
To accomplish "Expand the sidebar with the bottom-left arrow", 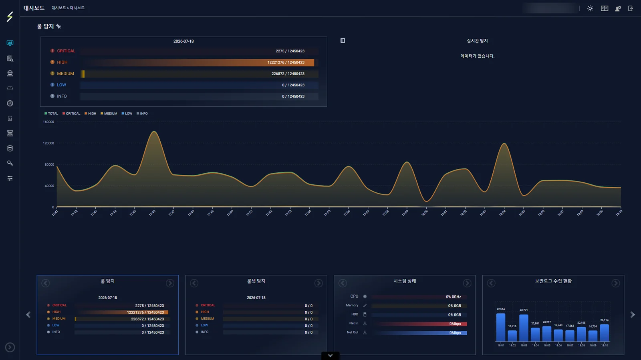I will [10, 347].
